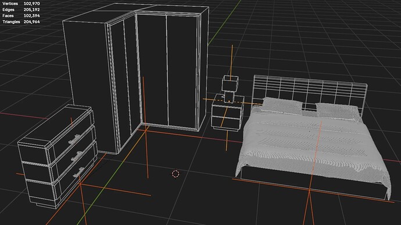Select the chest of drawers object

[58, 156]
